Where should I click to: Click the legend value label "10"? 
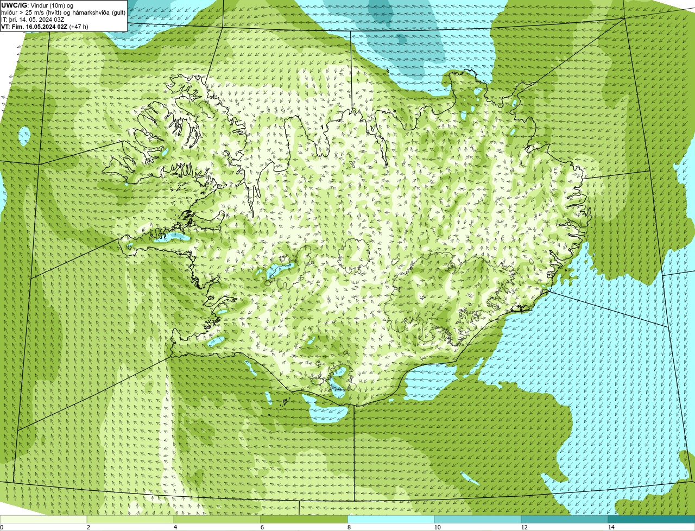click(437, 527)
